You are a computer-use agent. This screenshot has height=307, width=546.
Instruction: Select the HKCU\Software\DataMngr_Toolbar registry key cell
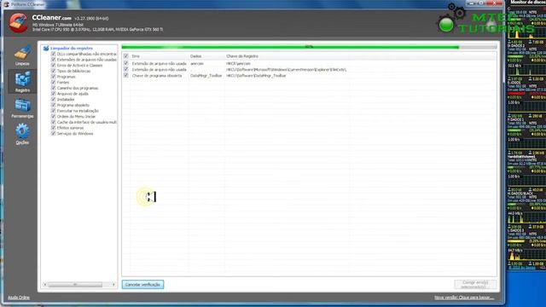click(256, 76)
